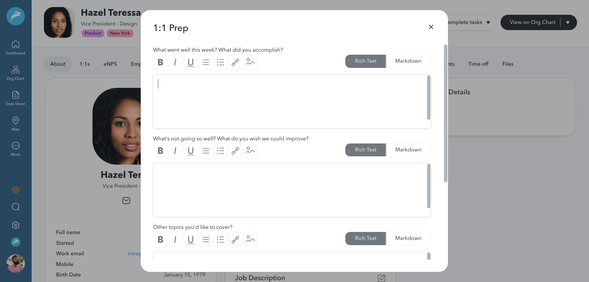Click the View on Org Chart button
Viewport: 589px width, 282px height.
click(532, 22)
